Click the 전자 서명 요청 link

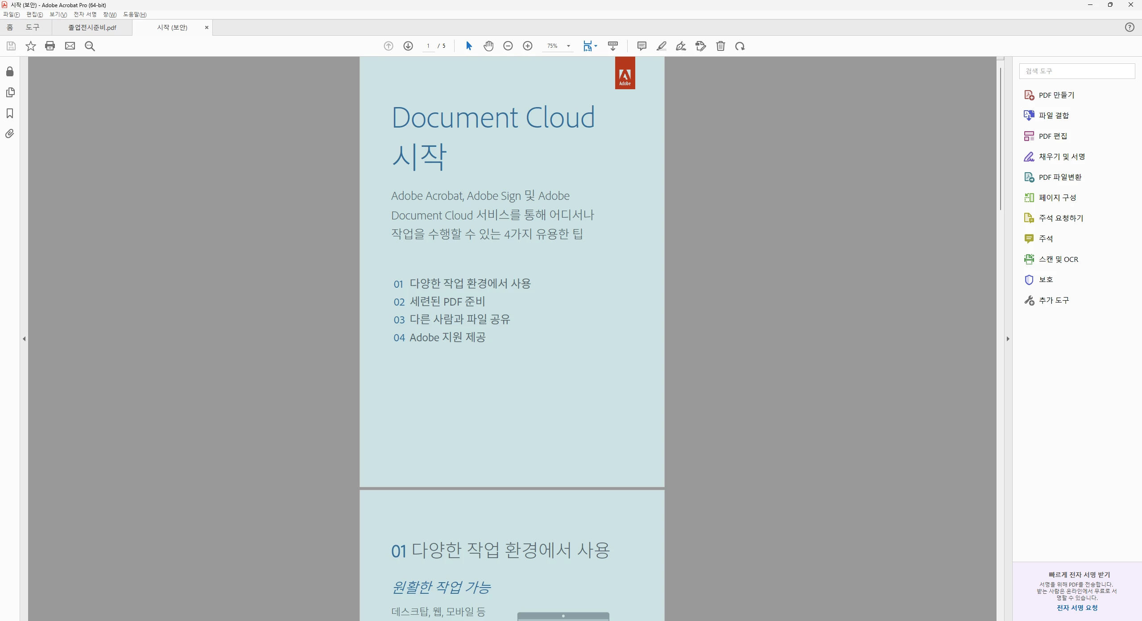pos(1077,608)
